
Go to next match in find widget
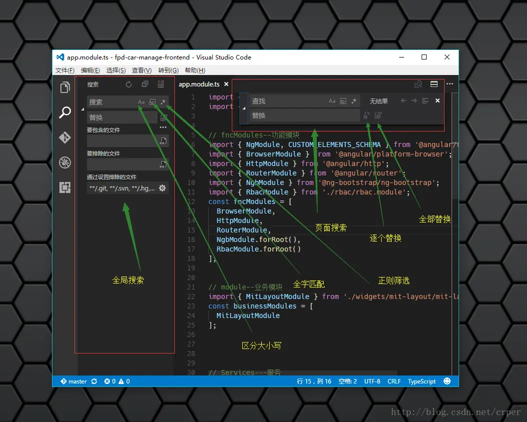(x=414, y=100)
